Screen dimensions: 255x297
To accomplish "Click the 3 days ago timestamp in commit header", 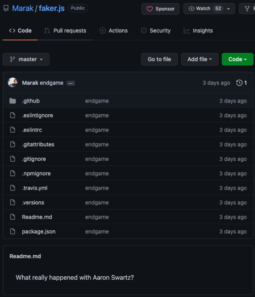I will tap(216, 83).
